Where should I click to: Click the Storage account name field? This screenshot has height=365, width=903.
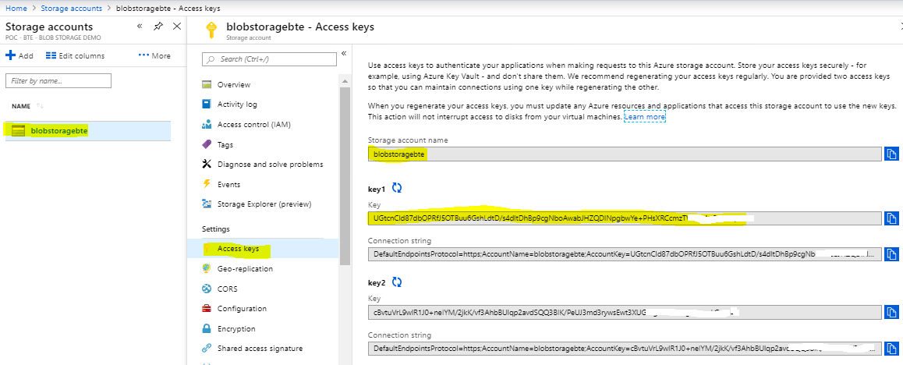tap(625, 154)
